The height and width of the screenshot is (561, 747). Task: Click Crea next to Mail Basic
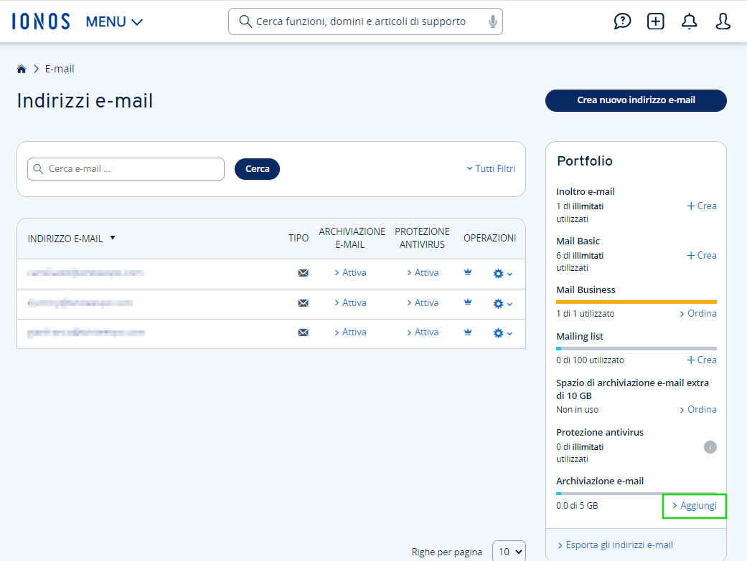702,256
